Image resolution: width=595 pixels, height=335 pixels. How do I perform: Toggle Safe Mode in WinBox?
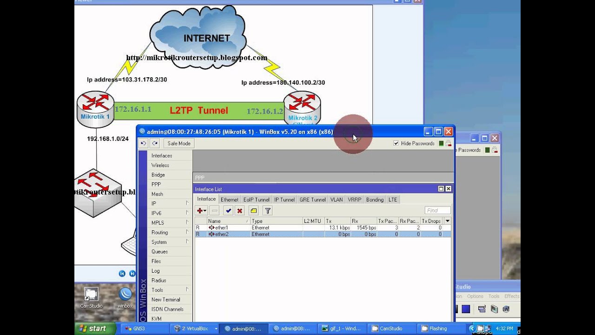[x=179, y=143]
